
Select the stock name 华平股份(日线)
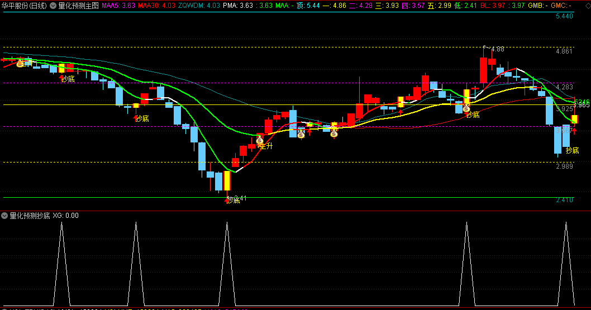coord(24,6)
